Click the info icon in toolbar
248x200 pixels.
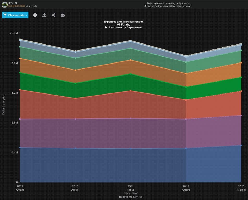pos(35,15)
